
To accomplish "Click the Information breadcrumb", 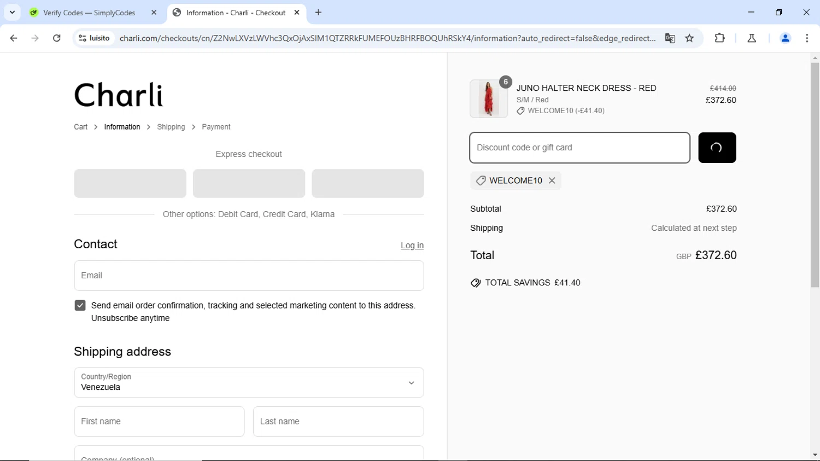I will click(122, 127).
